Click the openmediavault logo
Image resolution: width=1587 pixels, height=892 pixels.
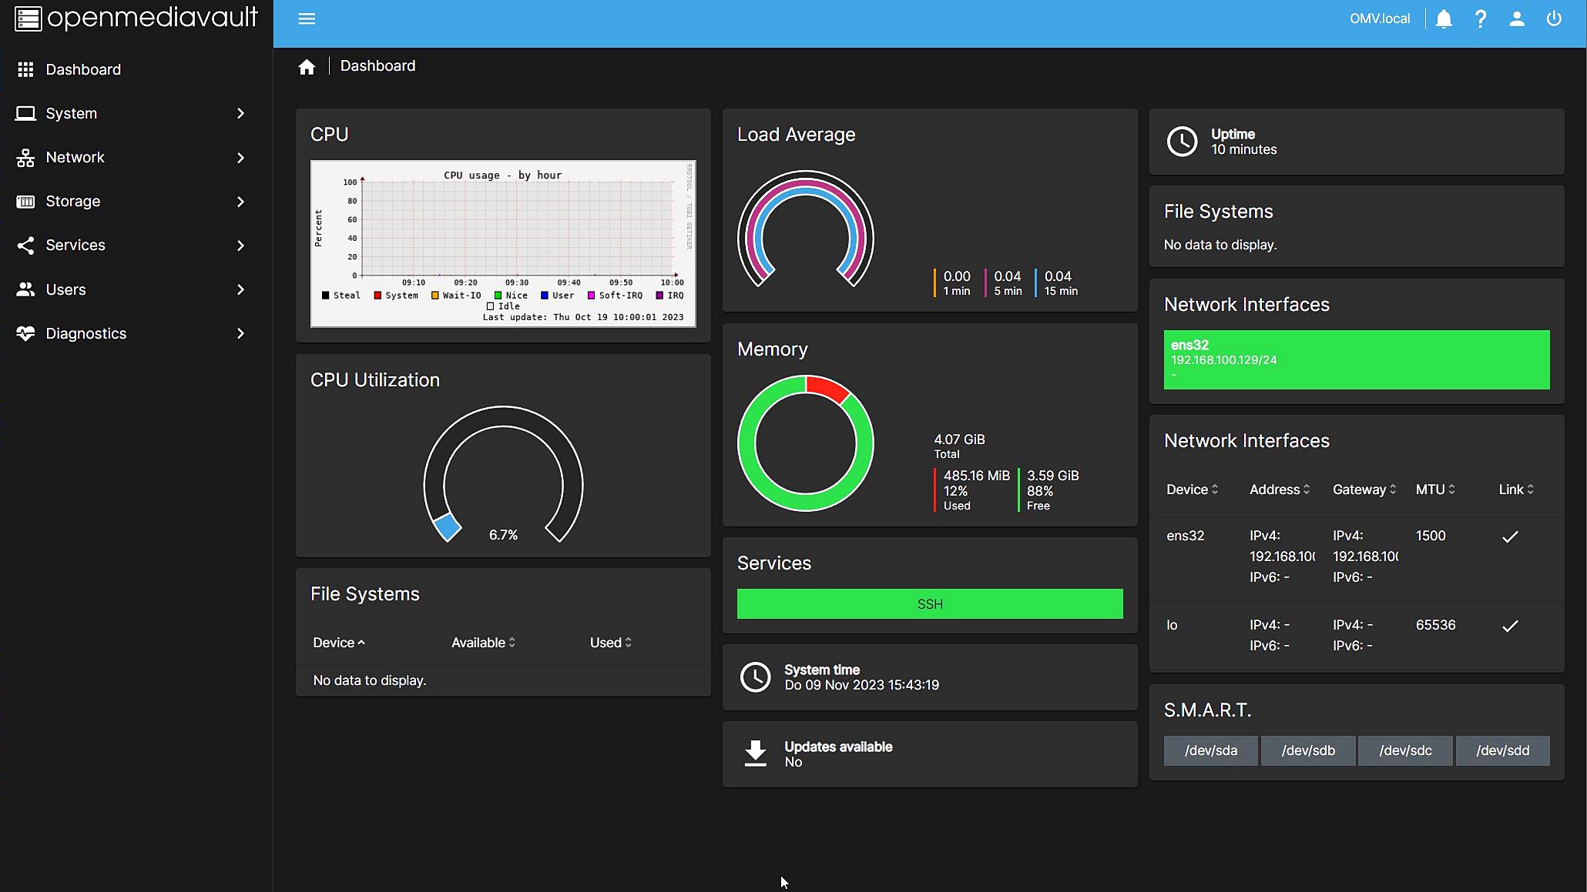136,17
